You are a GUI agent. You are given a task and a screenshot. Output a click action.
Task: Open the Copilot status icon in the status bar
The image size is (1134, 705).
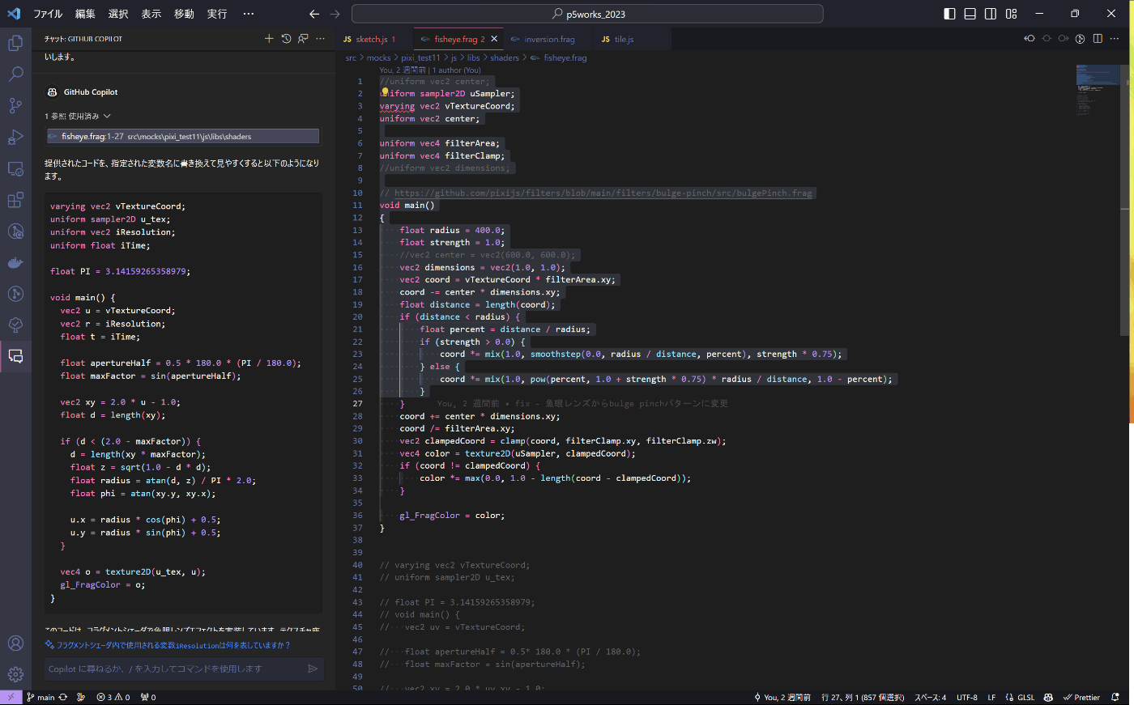pos(1048,697)
